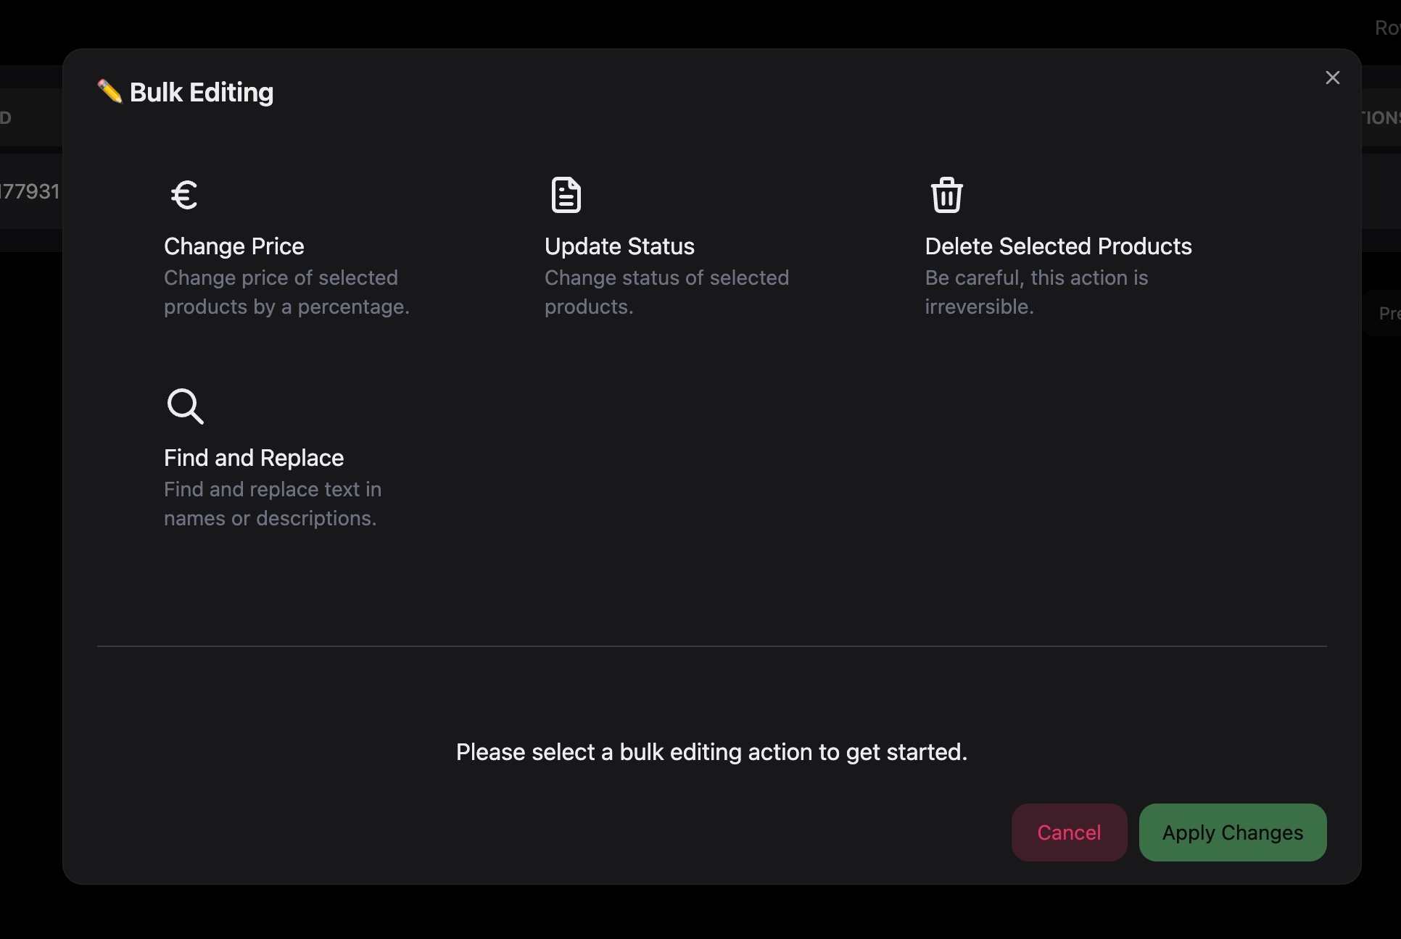Select the Change Price action title
The image size is (1401, 939).
pos(233,246)
